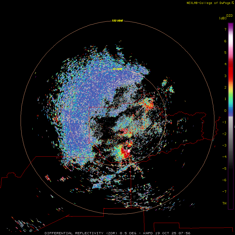This screenshot has height=235, width=235.
Task: Click the TH threshold label on the scale
Action: coord(224,203)
